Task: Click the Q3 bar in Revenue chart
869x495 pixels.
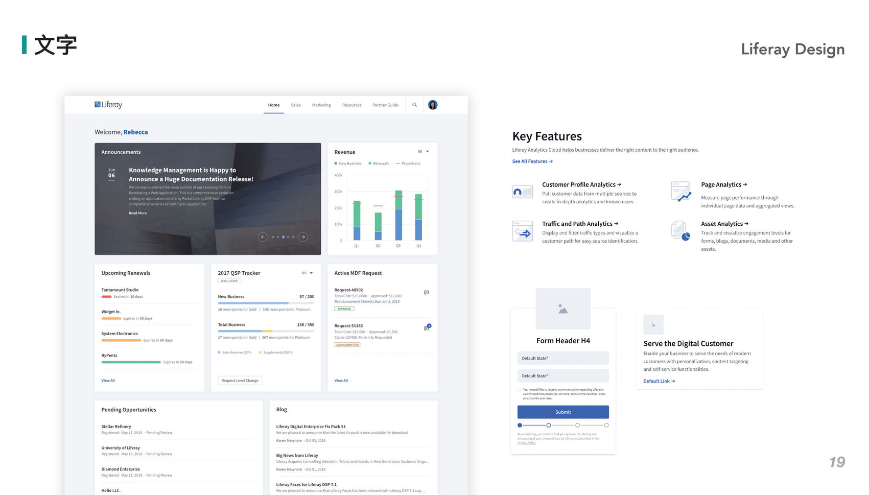Action: [x=398, y=215]
